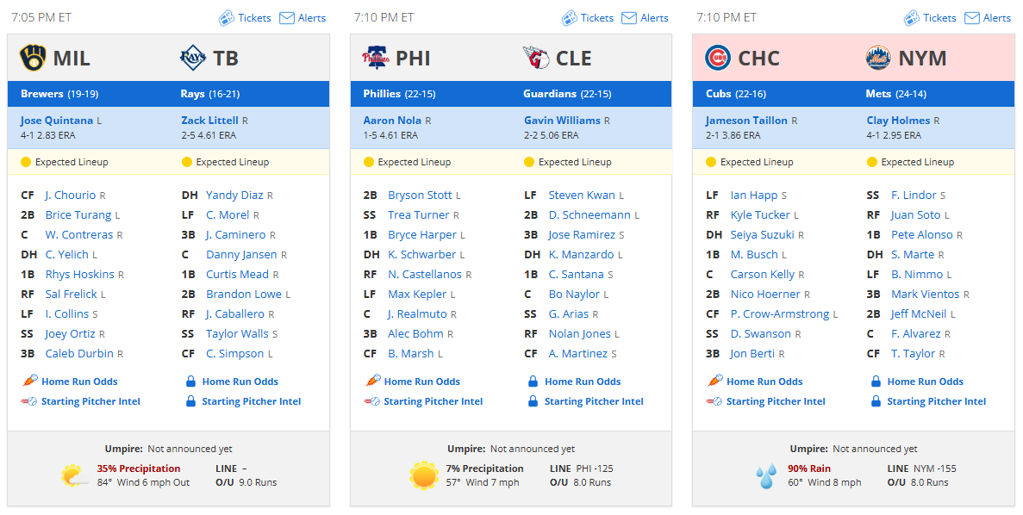Open Tickets for the PHI vs CLE game
Screen dimensions: 1023x515
point(597,17)
